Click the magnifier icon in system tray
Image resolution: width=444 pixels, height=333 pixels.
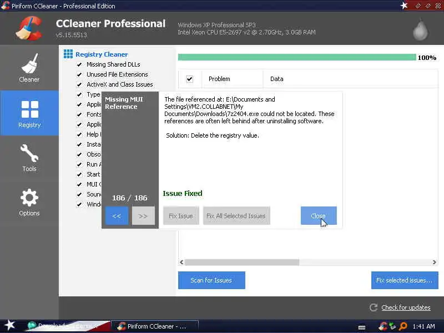[403, 326]
